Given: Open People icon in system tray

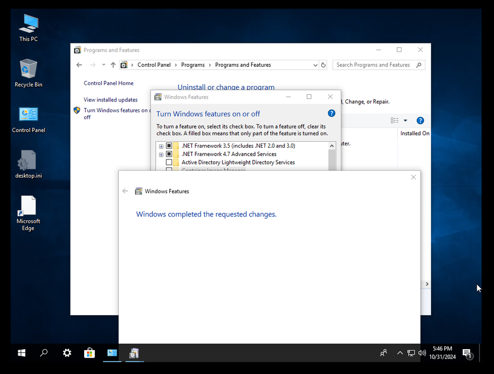Looking at the screenshot, I should coord(383,353).
